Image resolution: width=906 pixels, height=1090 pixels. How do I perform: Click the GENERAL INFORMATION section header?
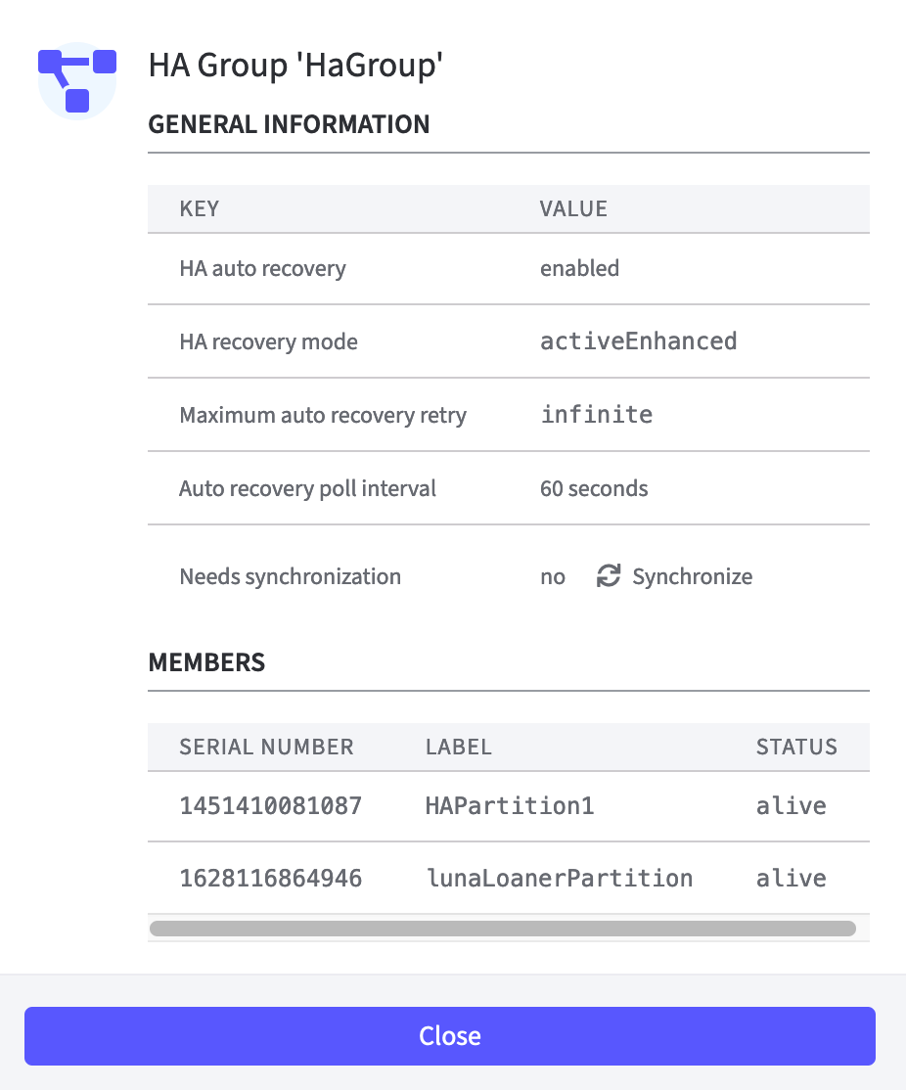coord(289,124)
